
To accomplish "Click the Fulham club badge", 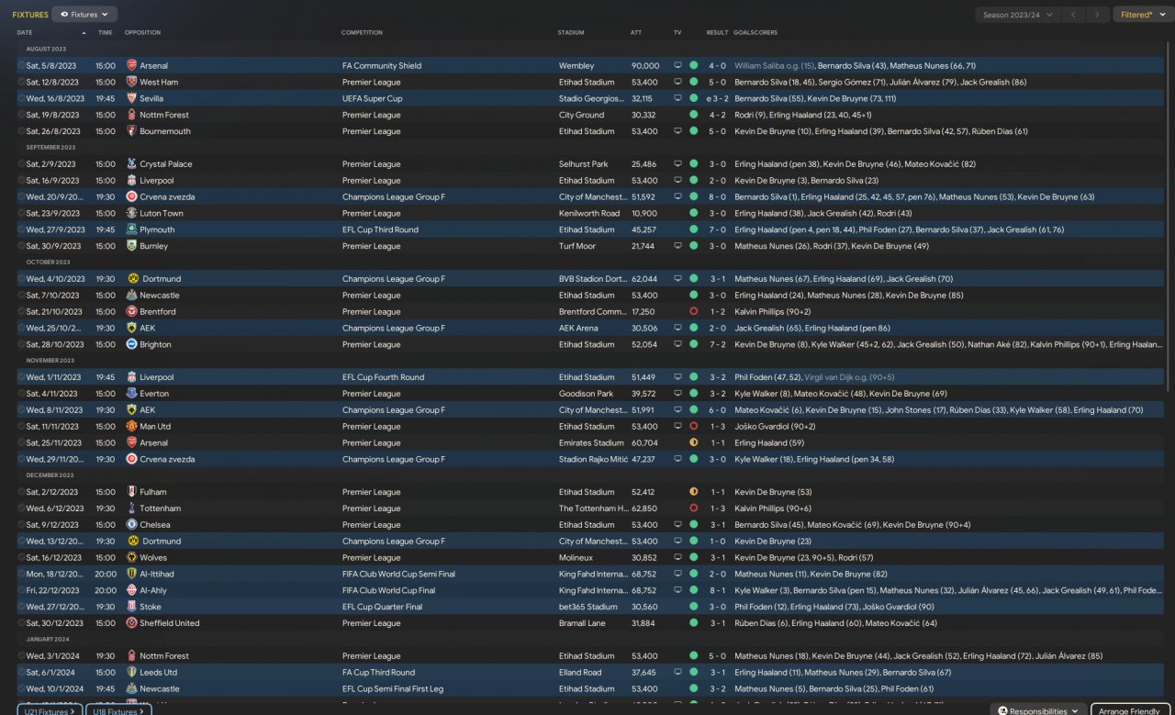I will tap(131, 492).
